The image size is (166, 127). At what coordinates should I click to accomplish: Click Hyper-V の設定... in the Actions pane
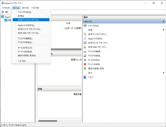point(96,39)
